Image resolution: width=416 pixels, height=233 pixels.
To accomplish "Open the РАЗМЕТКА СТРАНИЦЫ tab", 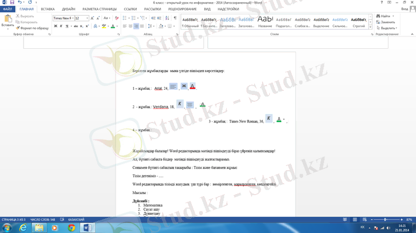I will 100,9.
